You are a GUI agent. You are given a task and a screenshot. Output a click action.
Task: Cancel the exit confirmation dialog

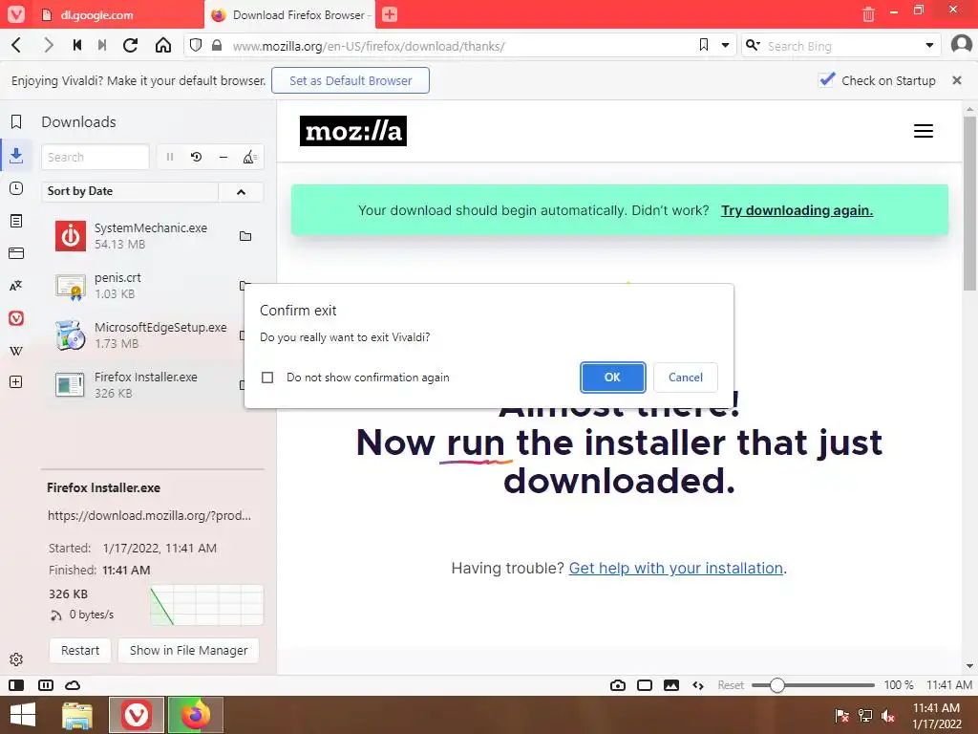pos(686,378)
